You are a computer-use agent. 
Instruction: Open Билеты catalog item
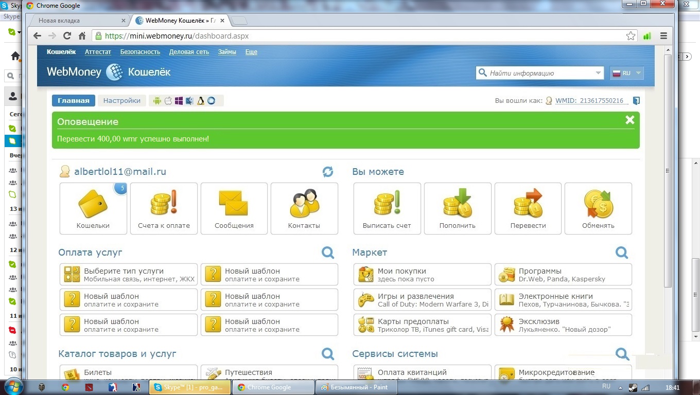(129, 373)
